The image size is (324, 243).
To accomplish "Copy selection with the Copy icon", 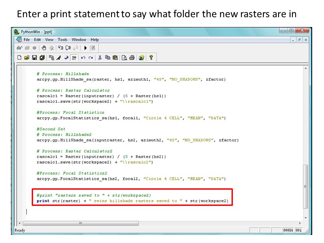I will pos(108,58).
